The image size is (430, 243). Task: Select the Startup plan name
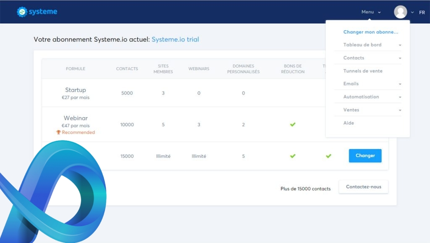(76, 90)
